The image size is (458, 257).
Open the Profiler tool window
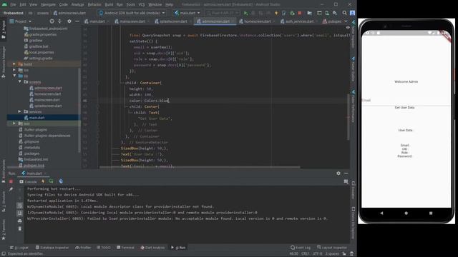(83, 248)
